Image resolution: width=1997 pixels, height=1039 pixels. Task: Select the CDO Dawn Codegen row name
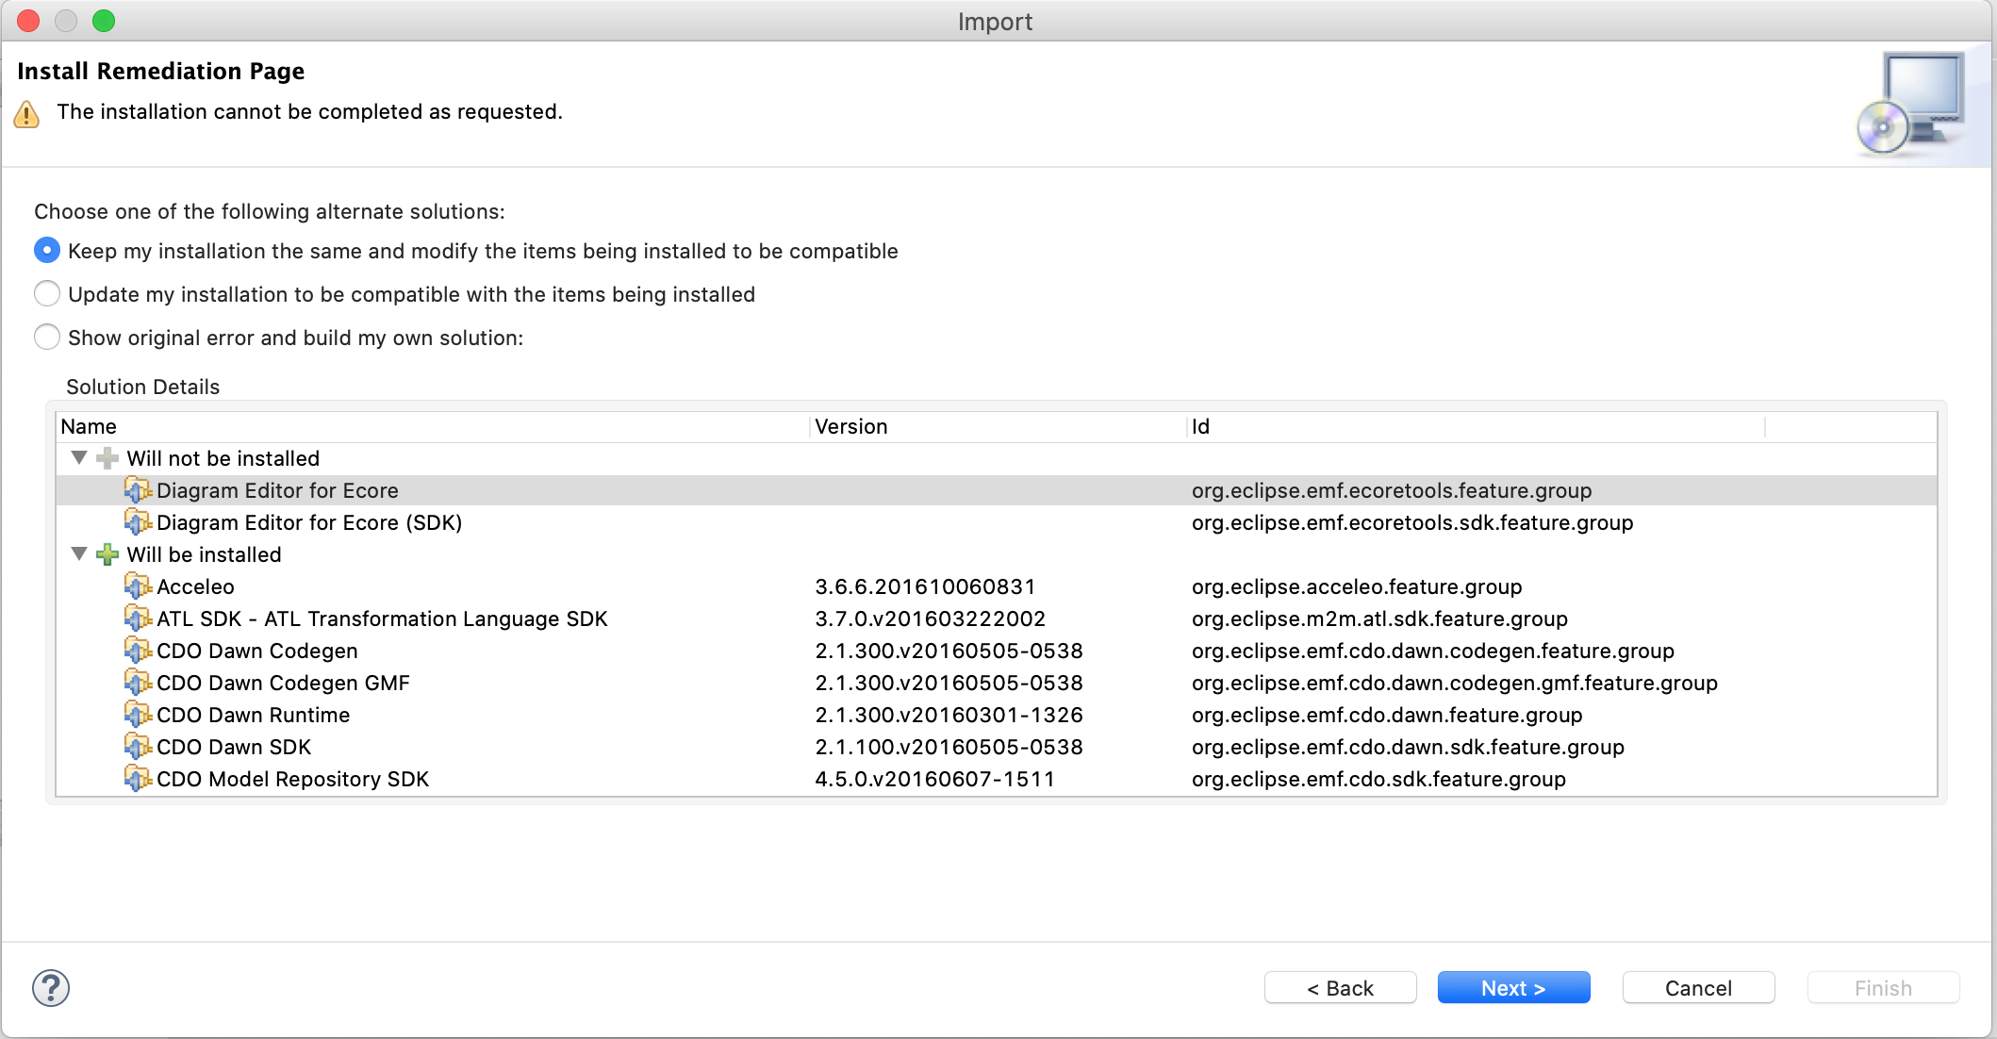tap(257, 651)
